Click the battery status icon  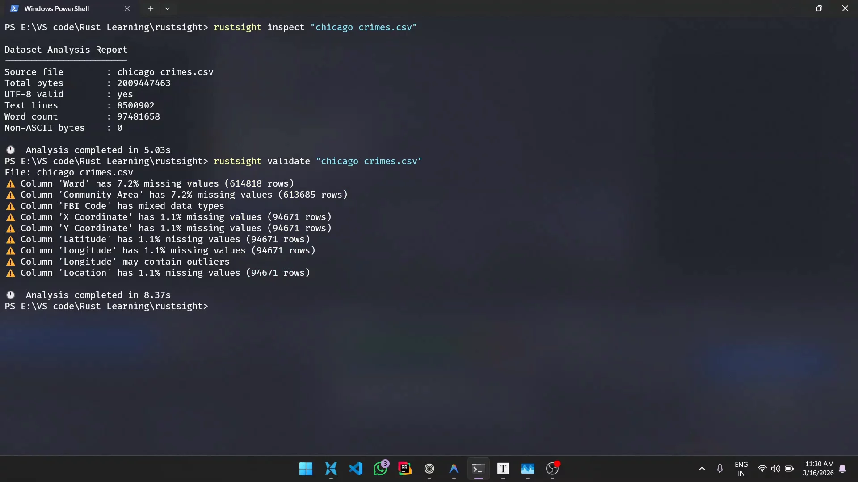click(x=790, y=469)
